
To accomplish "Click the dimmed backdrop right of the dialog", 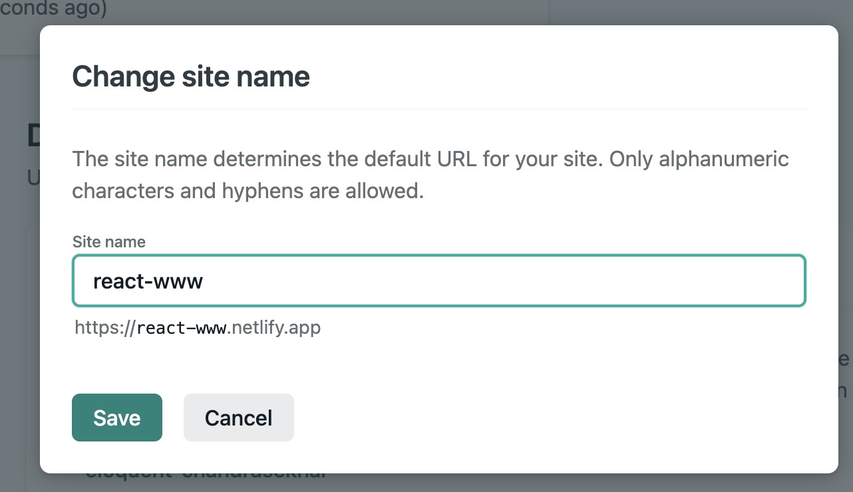I will [845, 199].
